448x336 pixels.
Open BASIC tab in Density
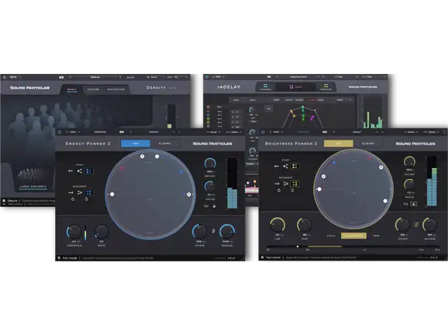[72, 90]
